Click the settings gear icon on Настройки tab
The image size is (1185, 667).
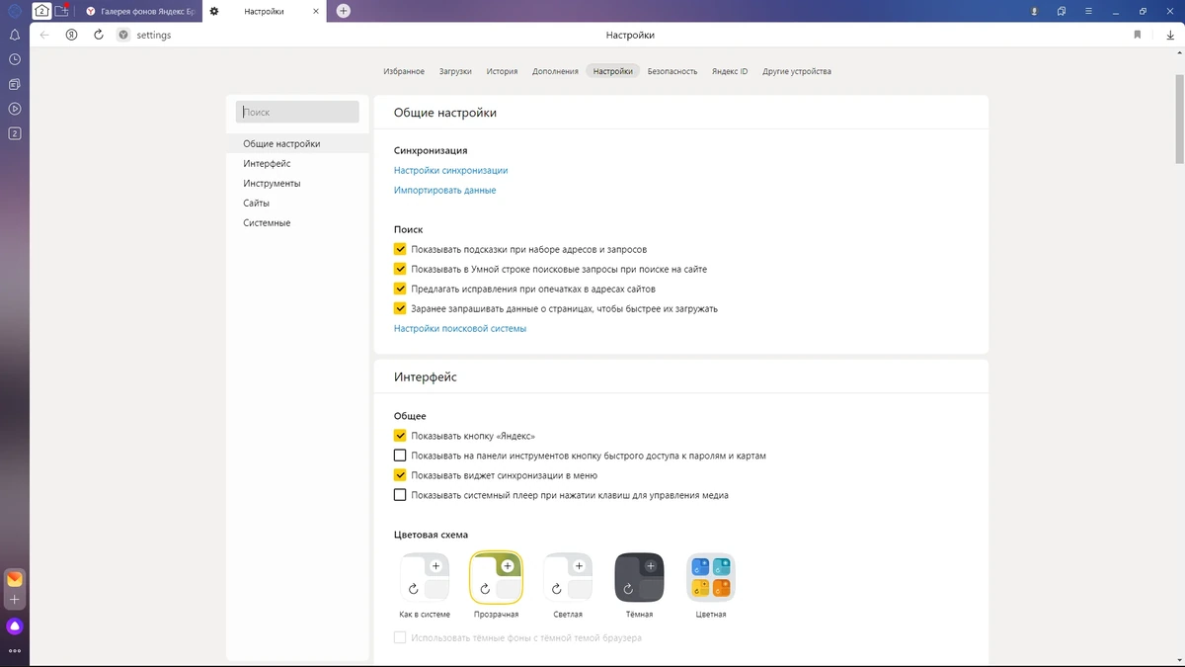(x=214, y=11)
